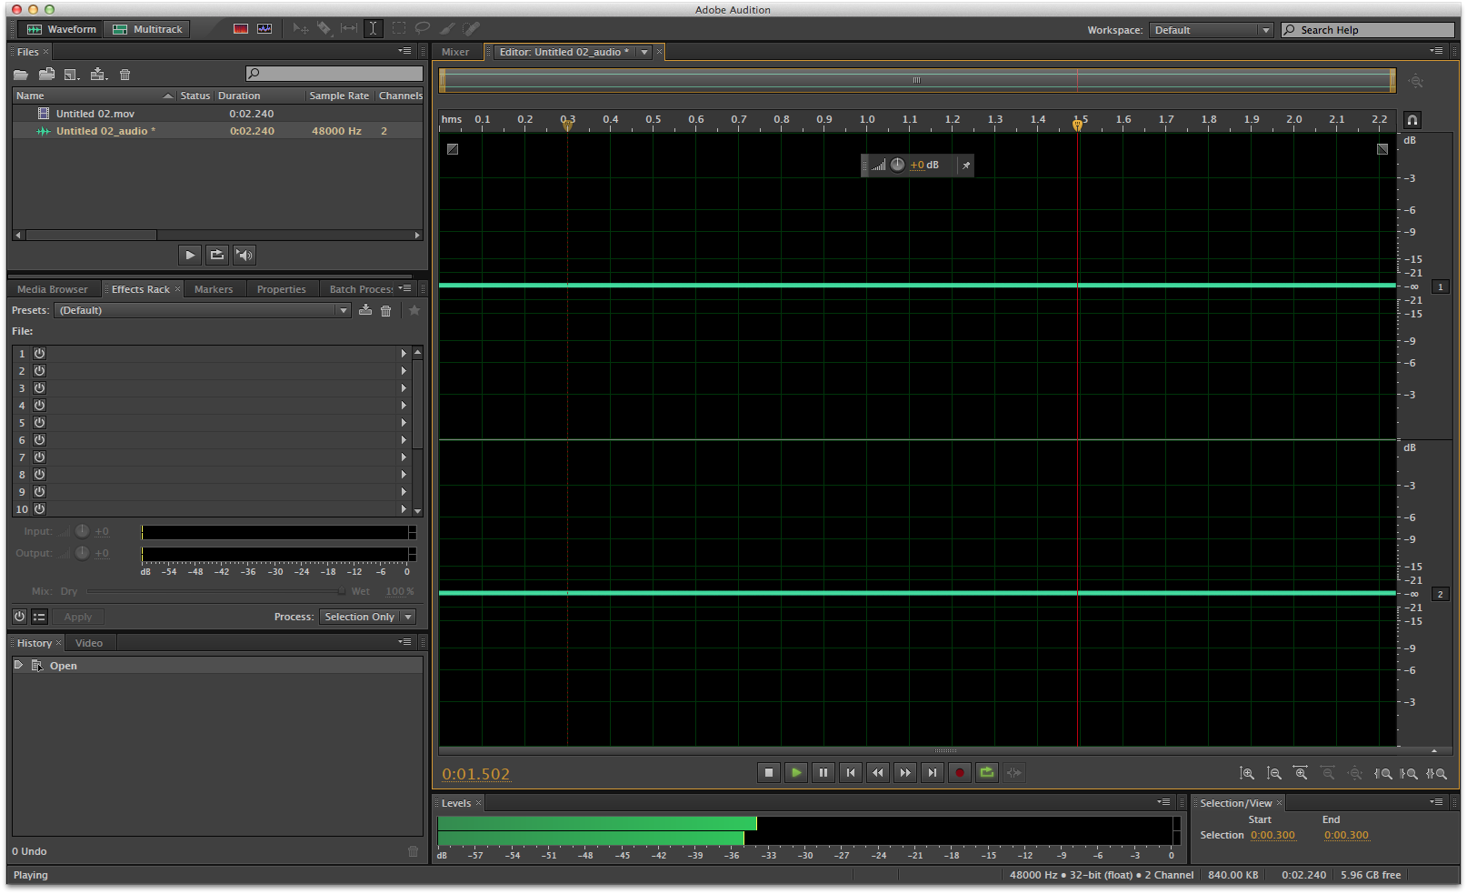Click the Fast Forward button

905,773
